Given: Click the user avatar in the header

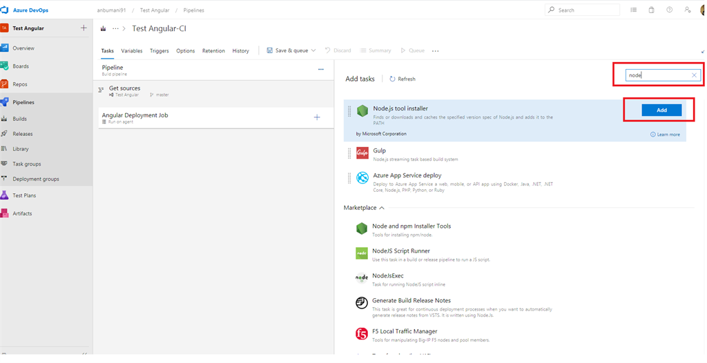Looking at the screenshot, I should [704, 10].
